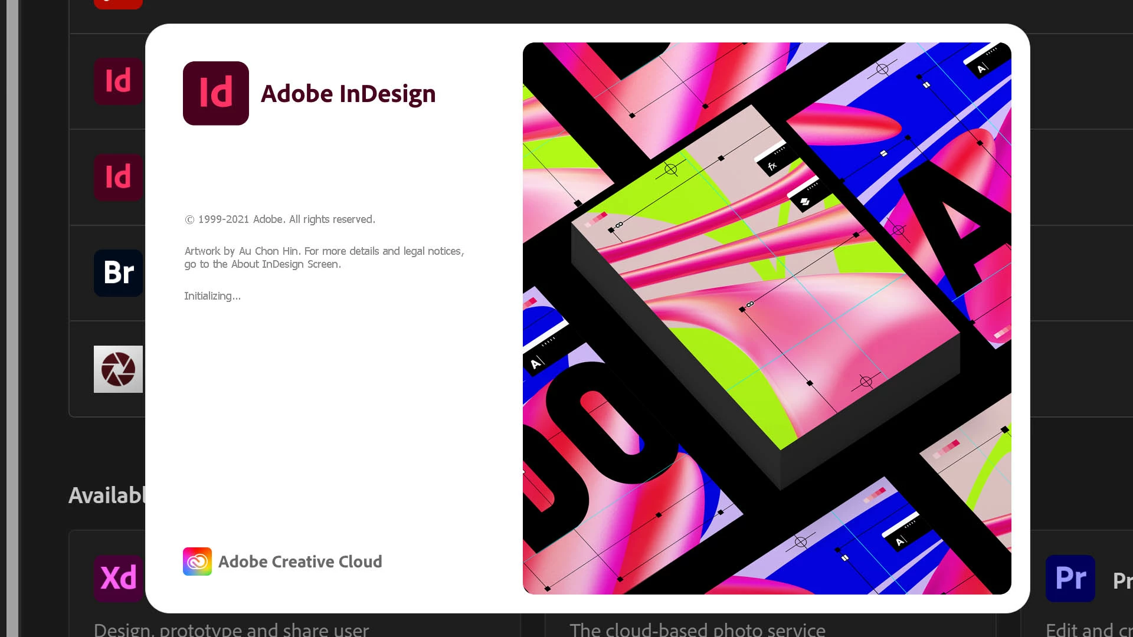Click the InDesign icon directly above Bridge

(118, 177)
